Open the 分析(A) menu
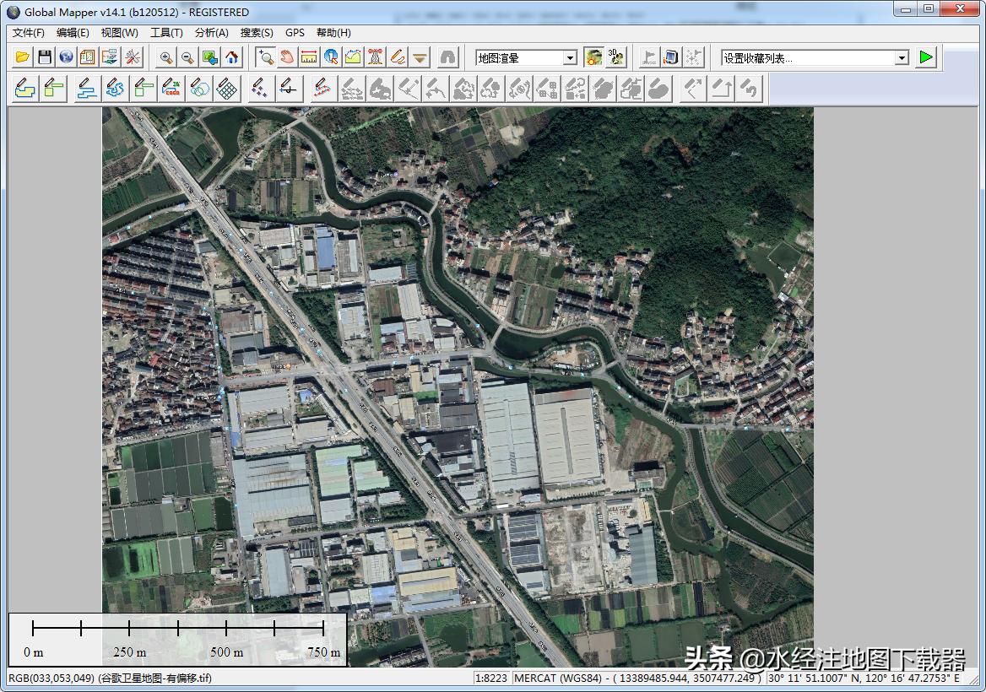 tap(212, 33)
